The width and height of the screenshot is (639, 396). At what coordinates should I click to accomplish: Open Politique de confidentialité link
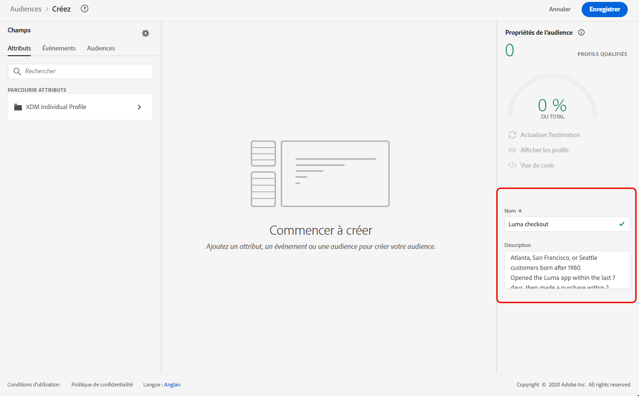point(102,385)
